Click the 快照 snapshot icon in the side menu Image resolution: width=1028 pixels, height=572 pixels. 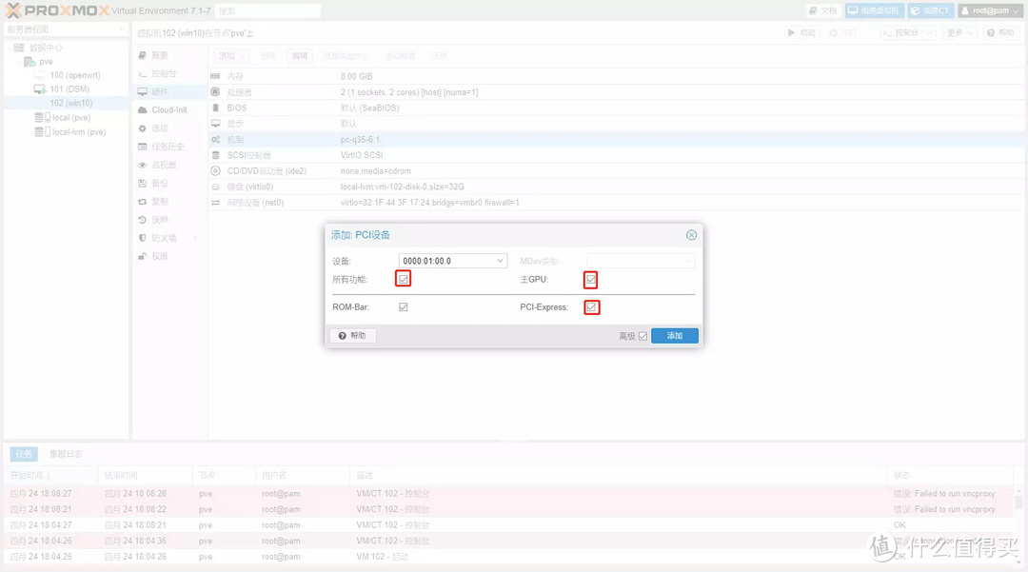click(x=142, y=220)
